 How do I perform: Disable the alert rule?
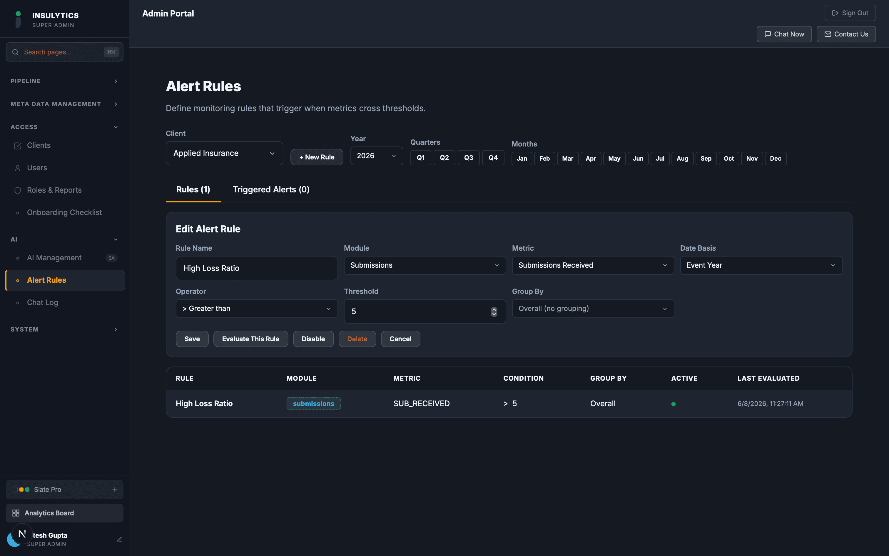[313, 339]
